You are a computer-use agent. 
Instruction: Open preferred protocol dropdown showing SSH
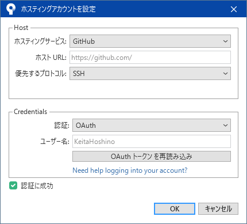point(150,73)
